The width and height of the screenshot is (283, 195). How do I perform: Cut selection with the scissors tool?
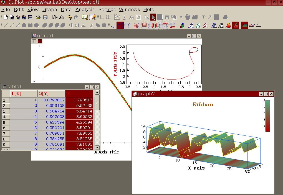(92, 25)
